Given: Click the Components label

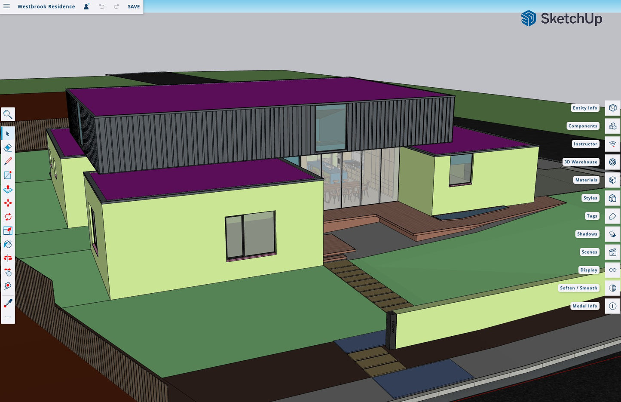Looking at the screenshot, I should pos(583,126).
